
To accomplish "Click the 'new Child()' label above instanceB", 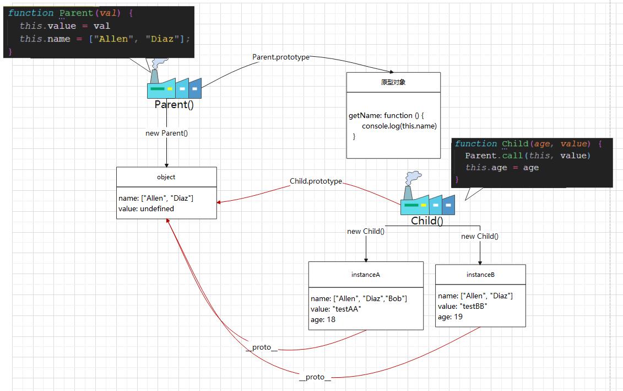I will pyautogui.click(x=480, y=237).
